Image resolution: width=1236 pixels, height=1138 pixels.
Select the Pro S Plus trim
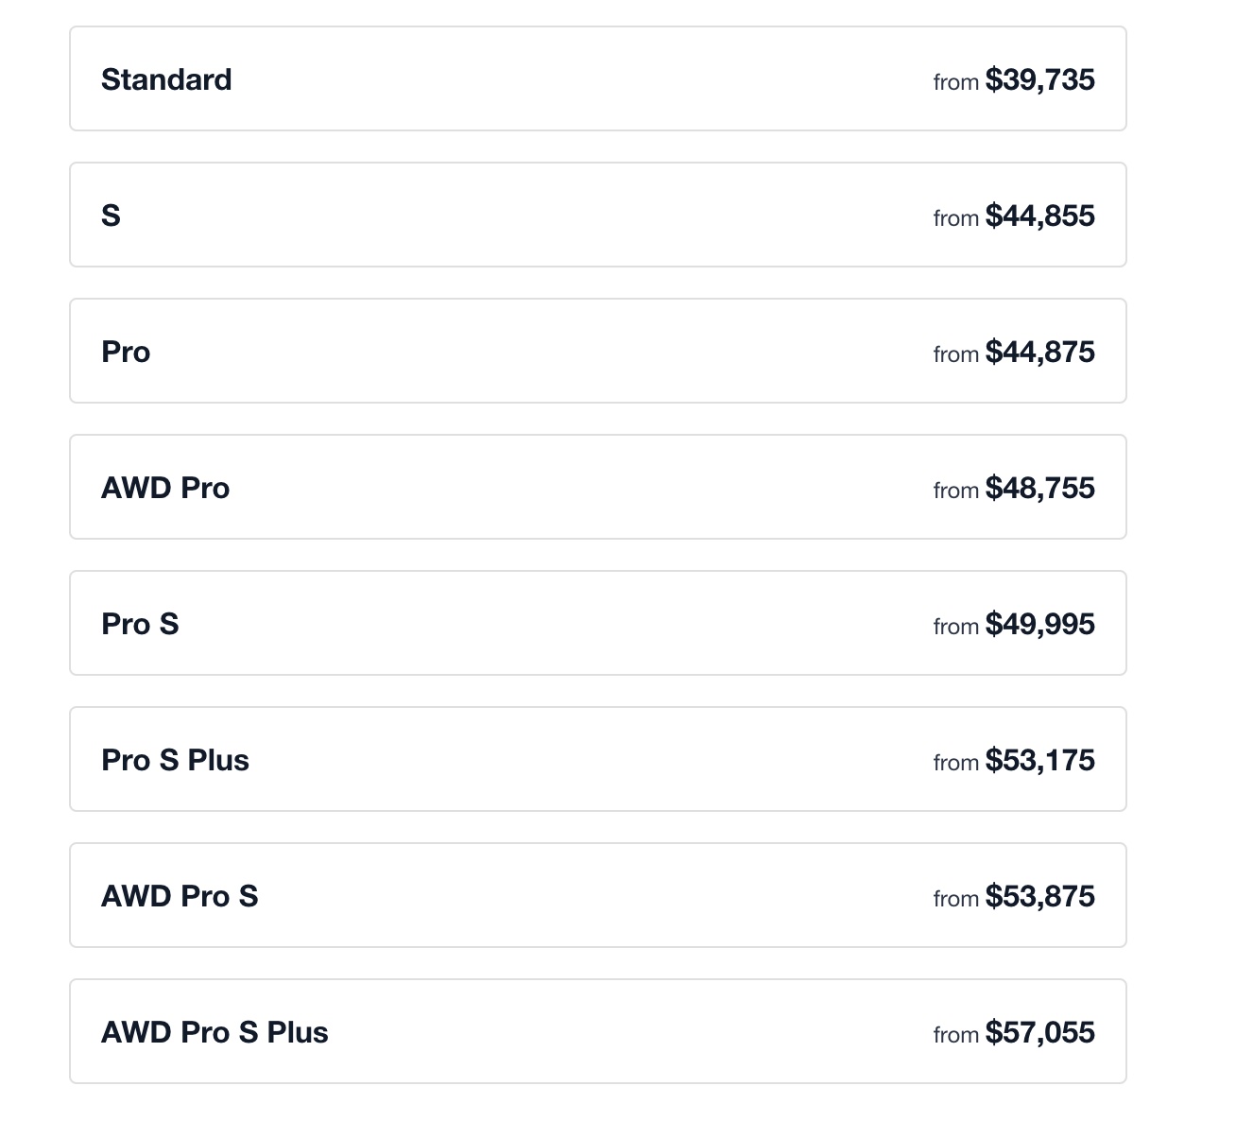click(x=597, y=760)
